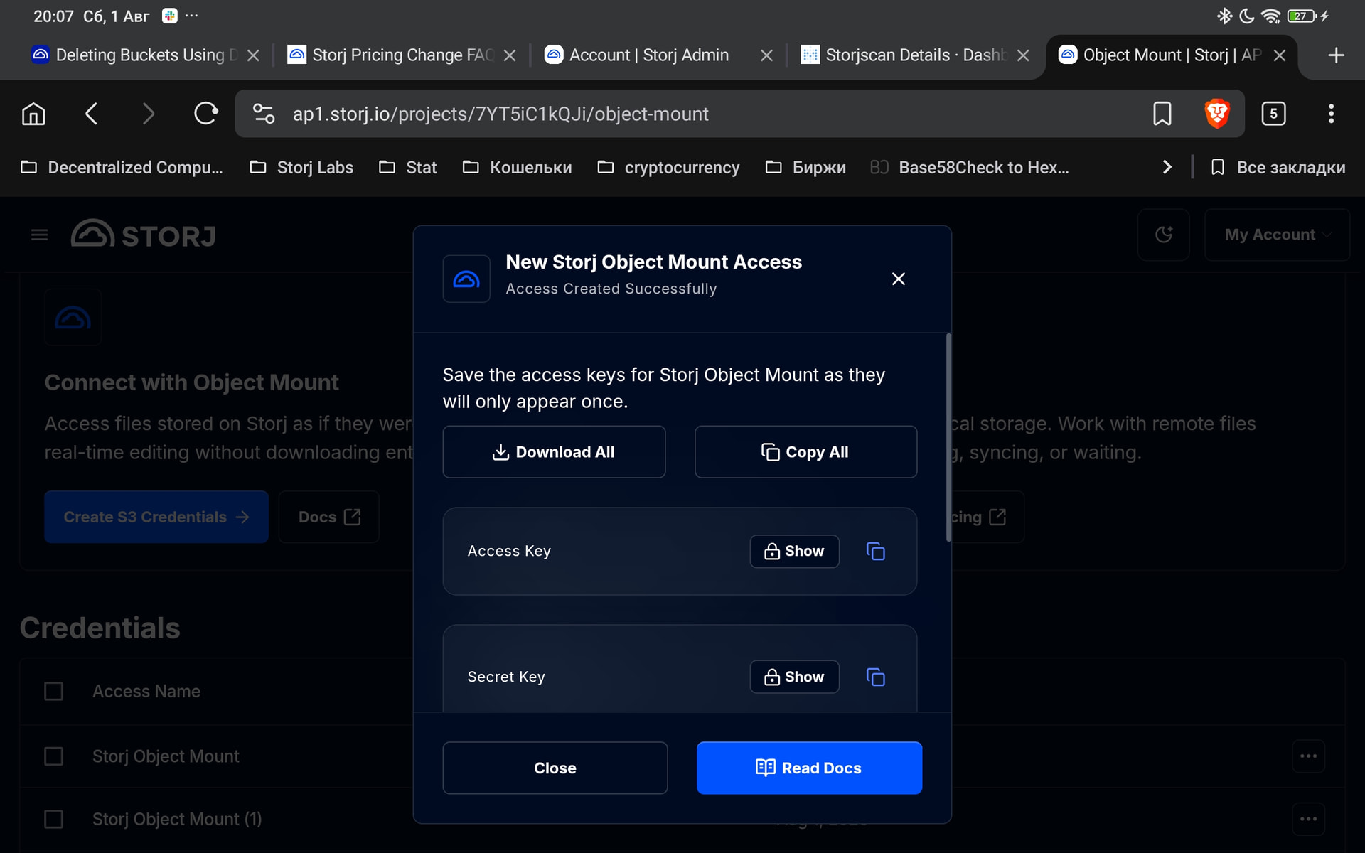Copy the Secret Key to clipboard
This screenshot has height=853, width=1365.
[x=875, y=677]
